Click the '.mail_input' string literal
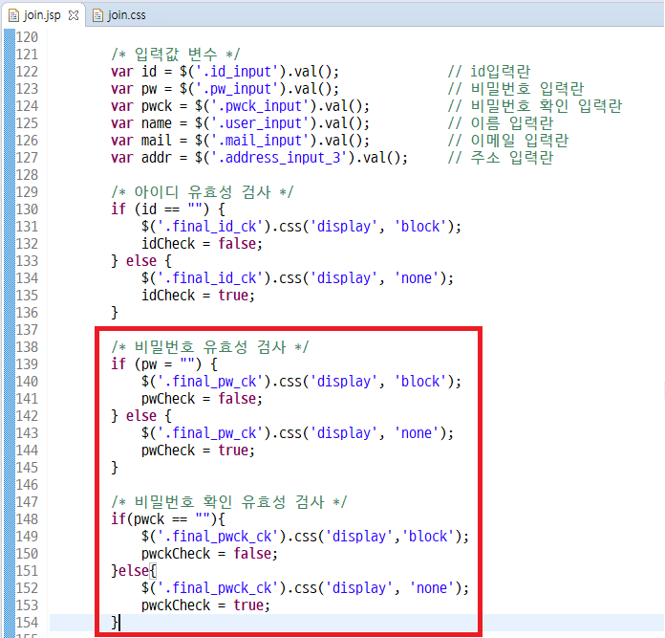Image resolution: width=665 pixels, height=638 pixels. tap(263, 141)
